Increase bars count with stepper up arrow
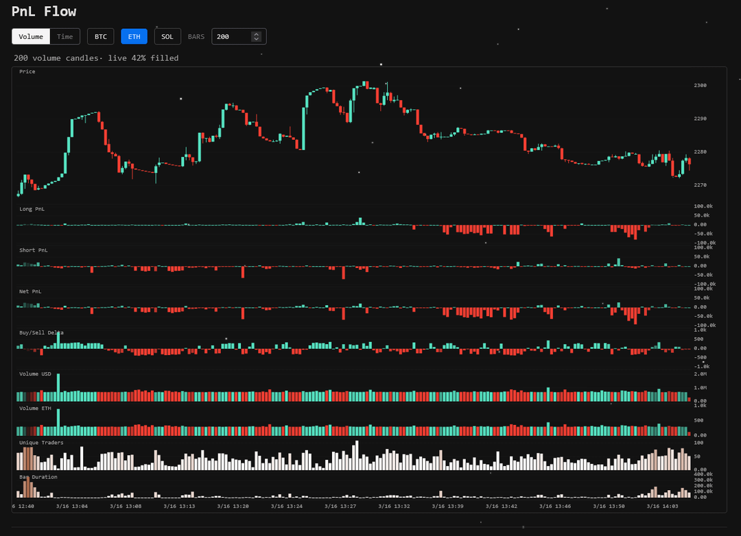 [257, 34]
